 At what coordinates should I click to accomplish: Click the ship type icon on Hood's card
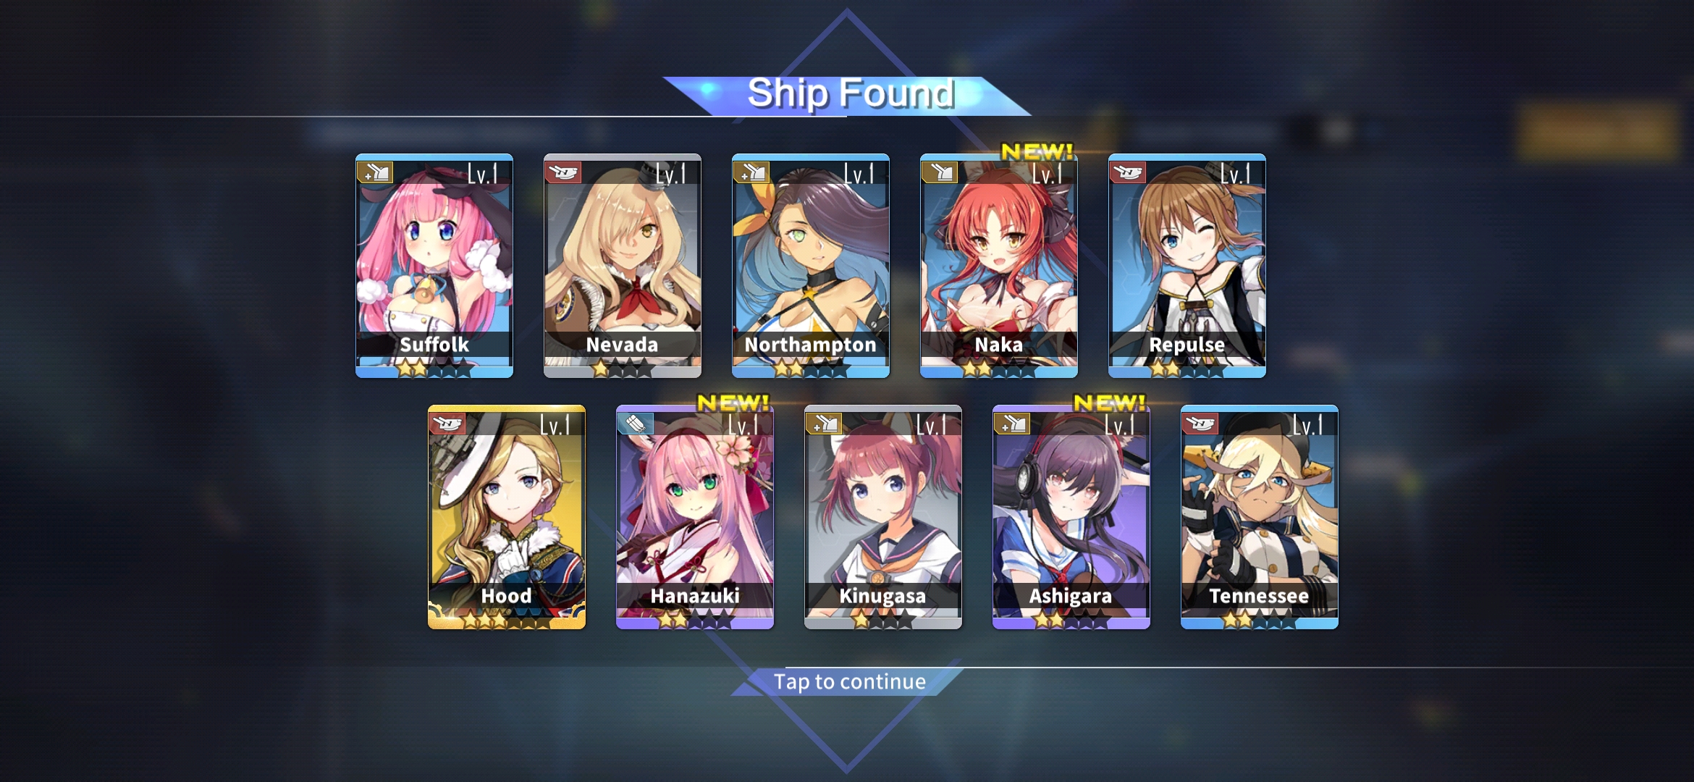pyautogui.click(x=447, y=424)
